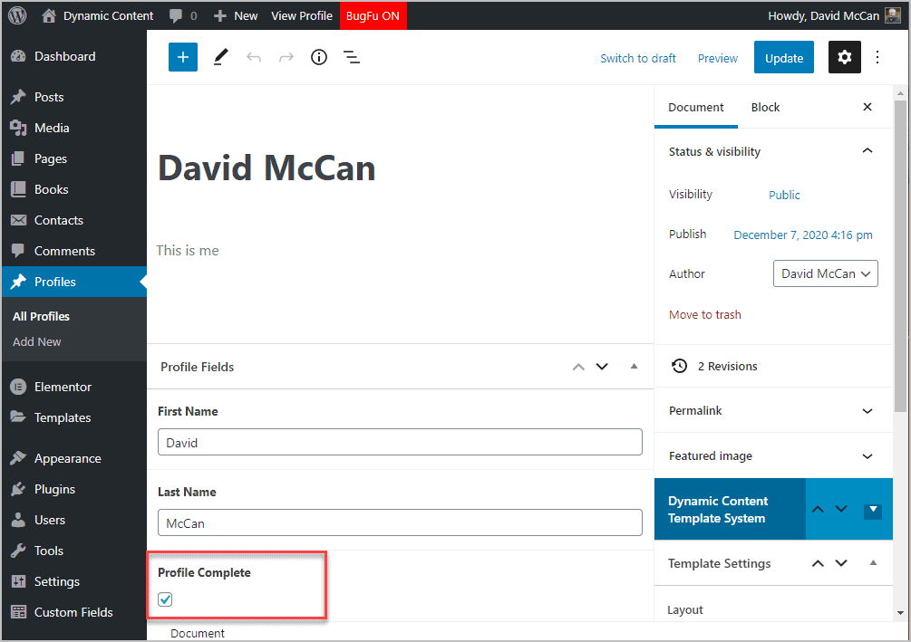This screenshot has width=911, height=642.
Task: Open the content info details icon
Action: tap(319, 57)
